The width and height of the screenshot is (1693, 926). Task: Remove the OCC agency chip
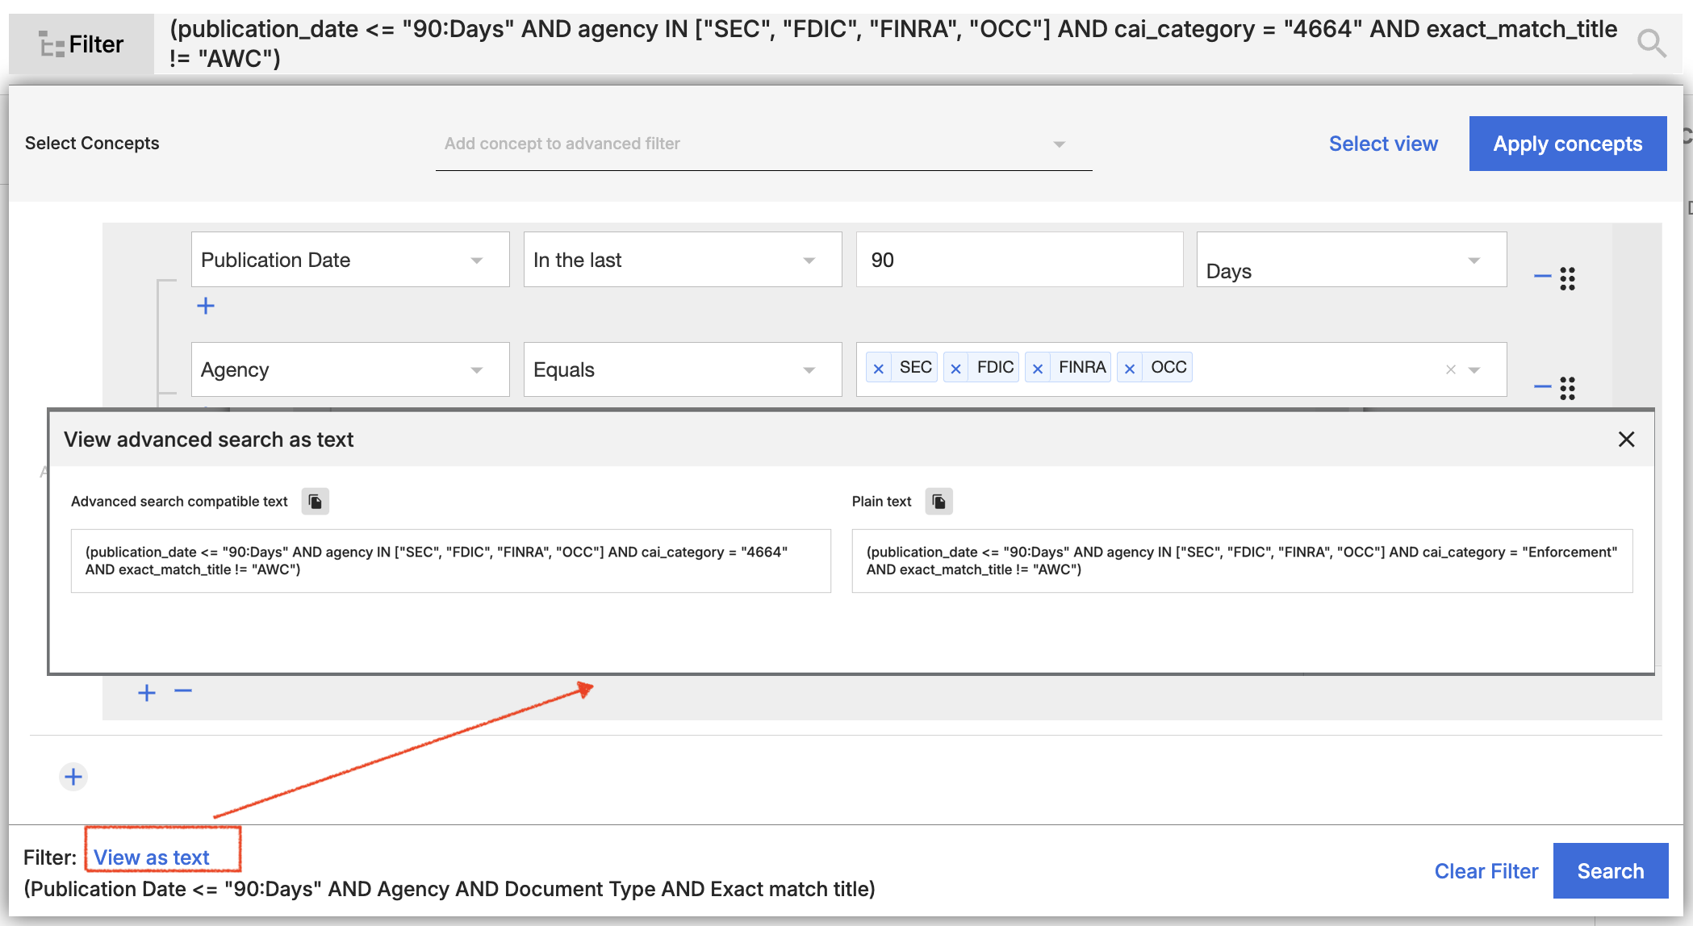[x=1130, y=369]
